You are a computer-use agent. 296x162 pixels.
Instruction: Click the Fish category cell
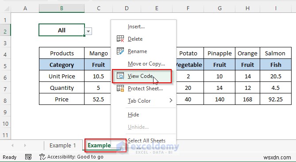pos(276,65)
